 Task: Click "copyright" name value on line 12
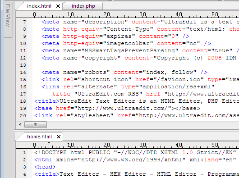(x=101, y=58)
